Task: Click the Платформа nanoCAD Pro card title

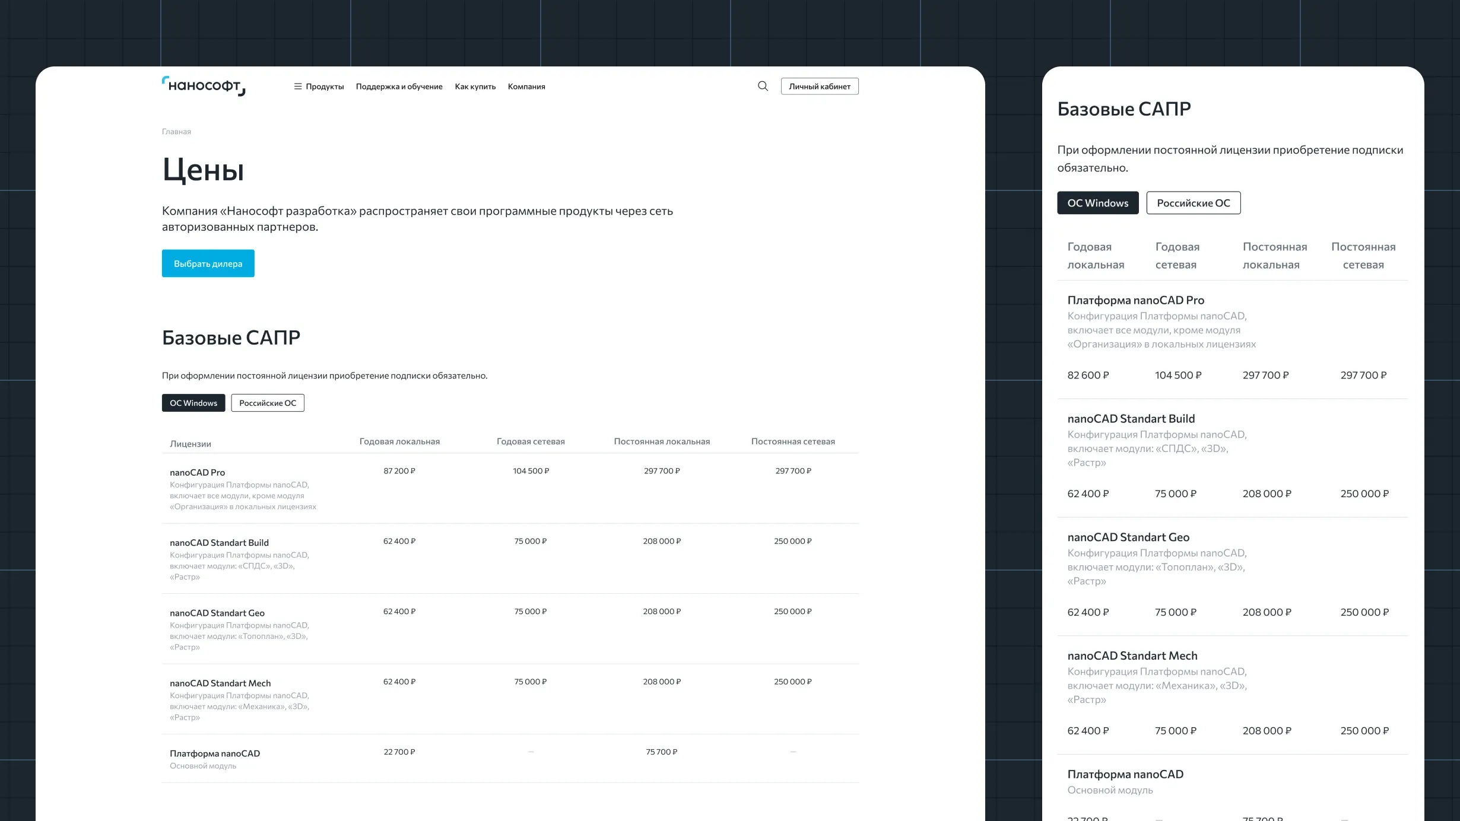Action: [1136, 300]
